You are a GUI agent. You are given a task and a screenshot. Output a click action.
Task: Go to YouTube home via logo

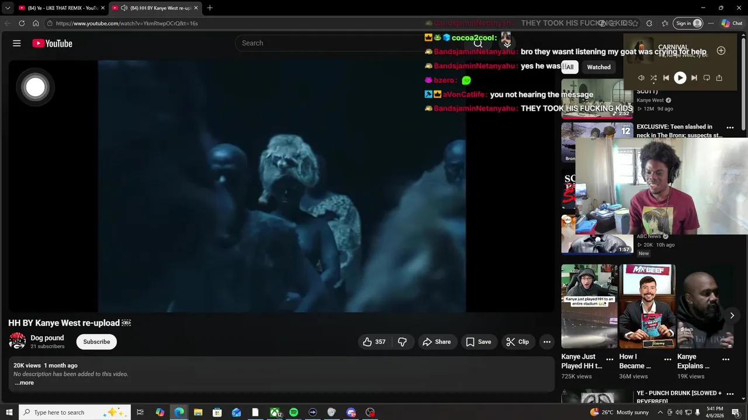pos(52,43)
